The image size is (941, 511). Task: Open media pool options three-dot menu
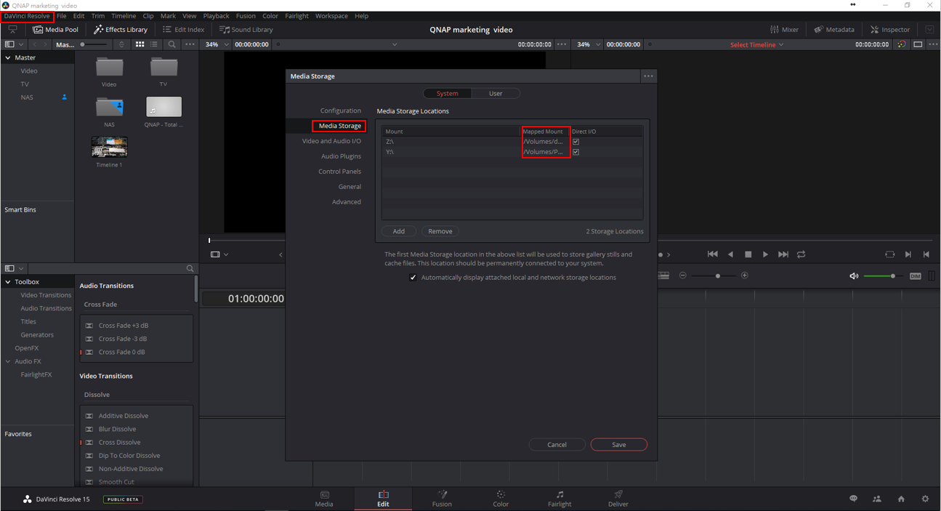point(190,44)
